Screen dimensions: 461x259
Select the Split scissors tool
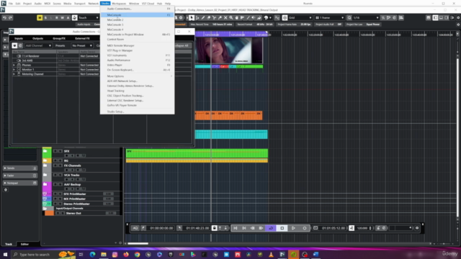point(214,17)
